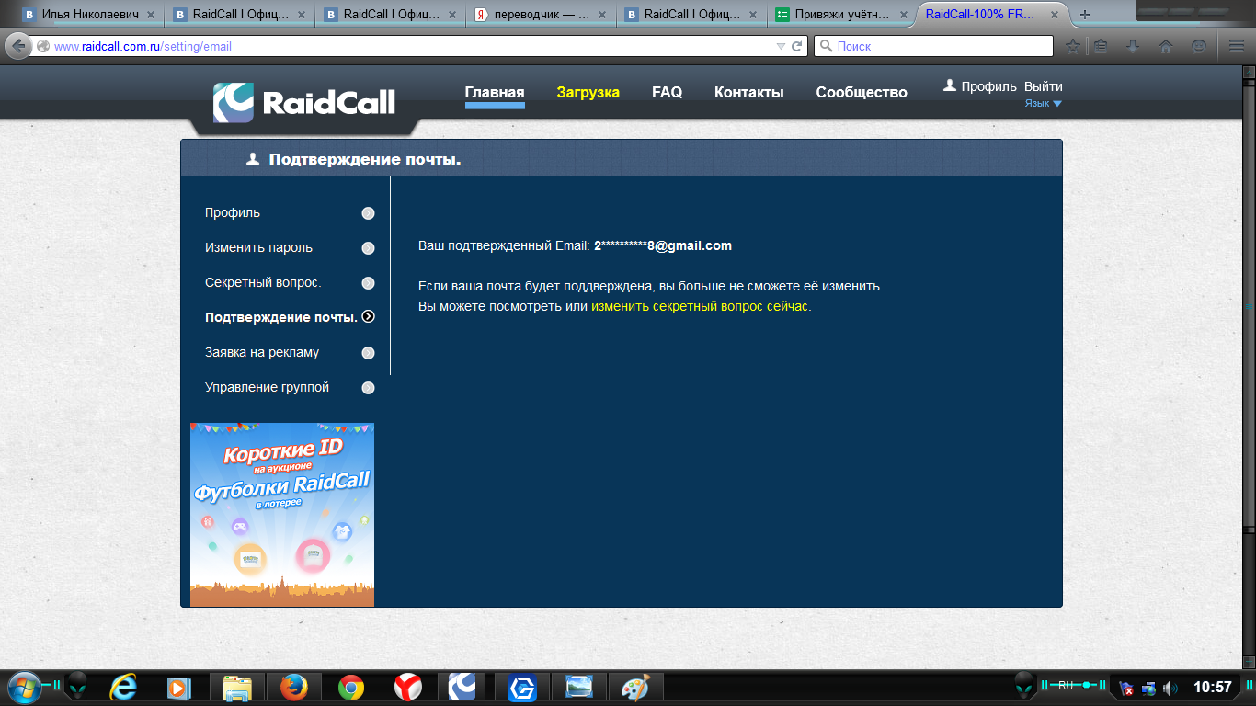Launch Paint from the taskbar

pos(635,688)
